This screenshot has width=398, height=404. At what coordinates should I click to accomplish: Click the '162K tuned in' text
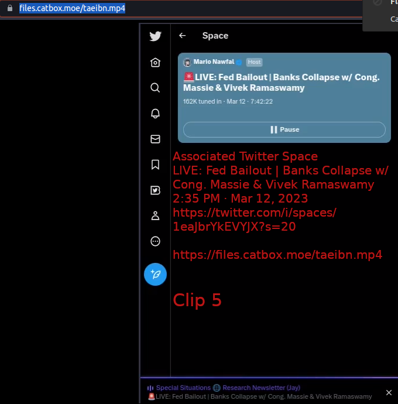203,101
